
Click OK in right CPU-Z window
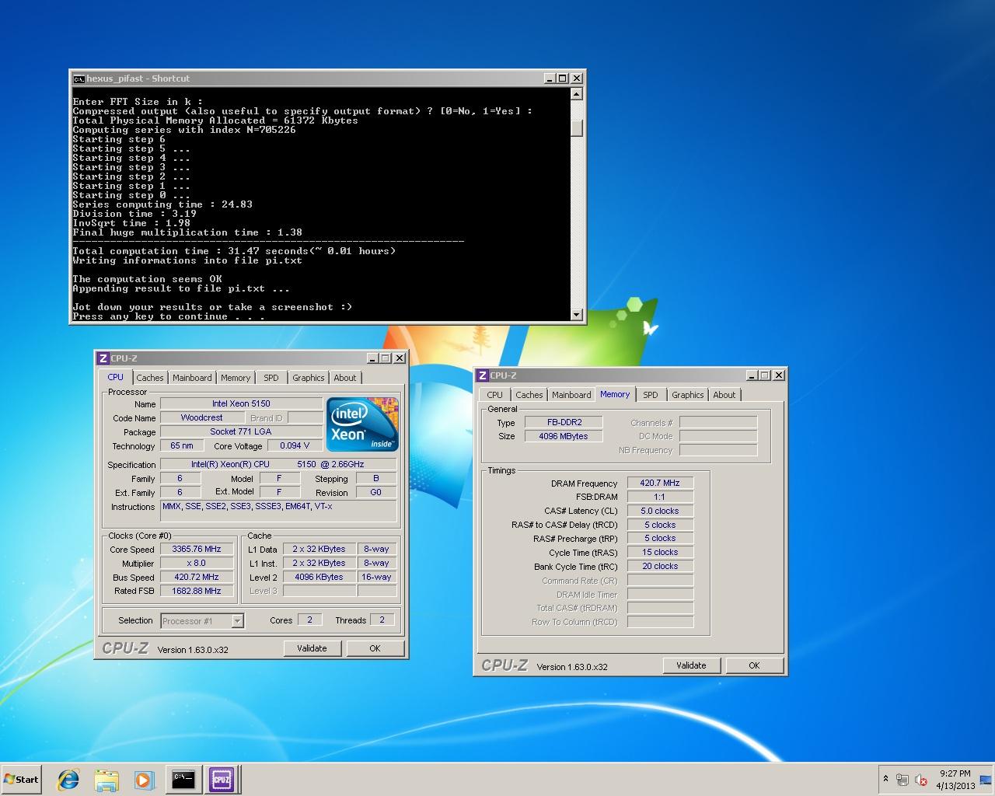coord(754,665)
